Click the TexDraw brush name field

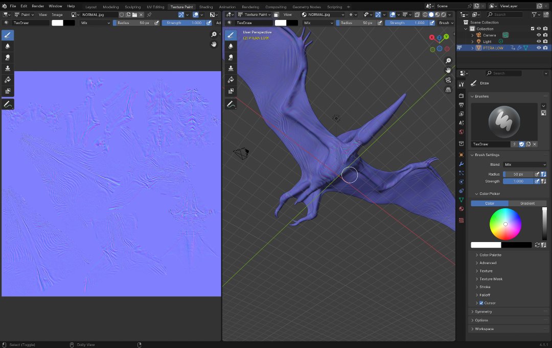[491, 144]
